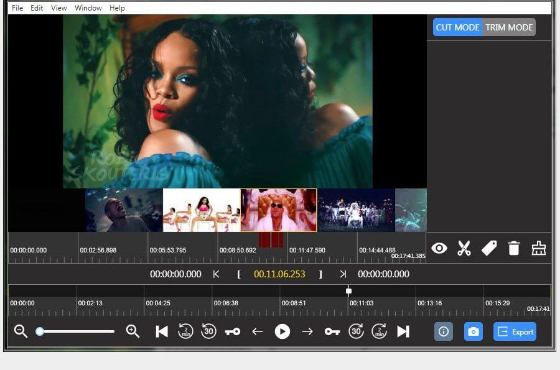Set segment start with left bracket
Image resolution: width=560 pixels, height=370 pixels.
pos(238,274)
